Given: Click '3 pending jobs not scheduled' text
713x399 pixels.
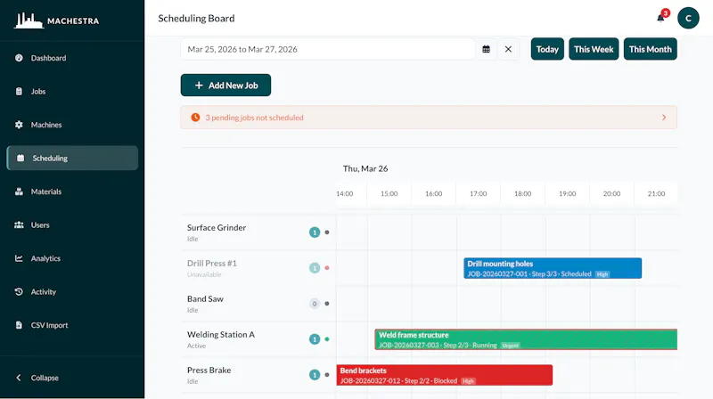Looking at the screenshot, I should (x=254, y=118).
